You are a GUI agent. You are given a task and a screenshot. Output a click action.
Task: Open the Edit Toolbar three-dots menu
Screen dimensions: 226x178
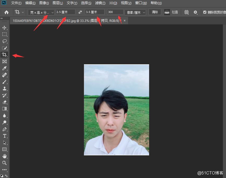[x=4, y=170]
